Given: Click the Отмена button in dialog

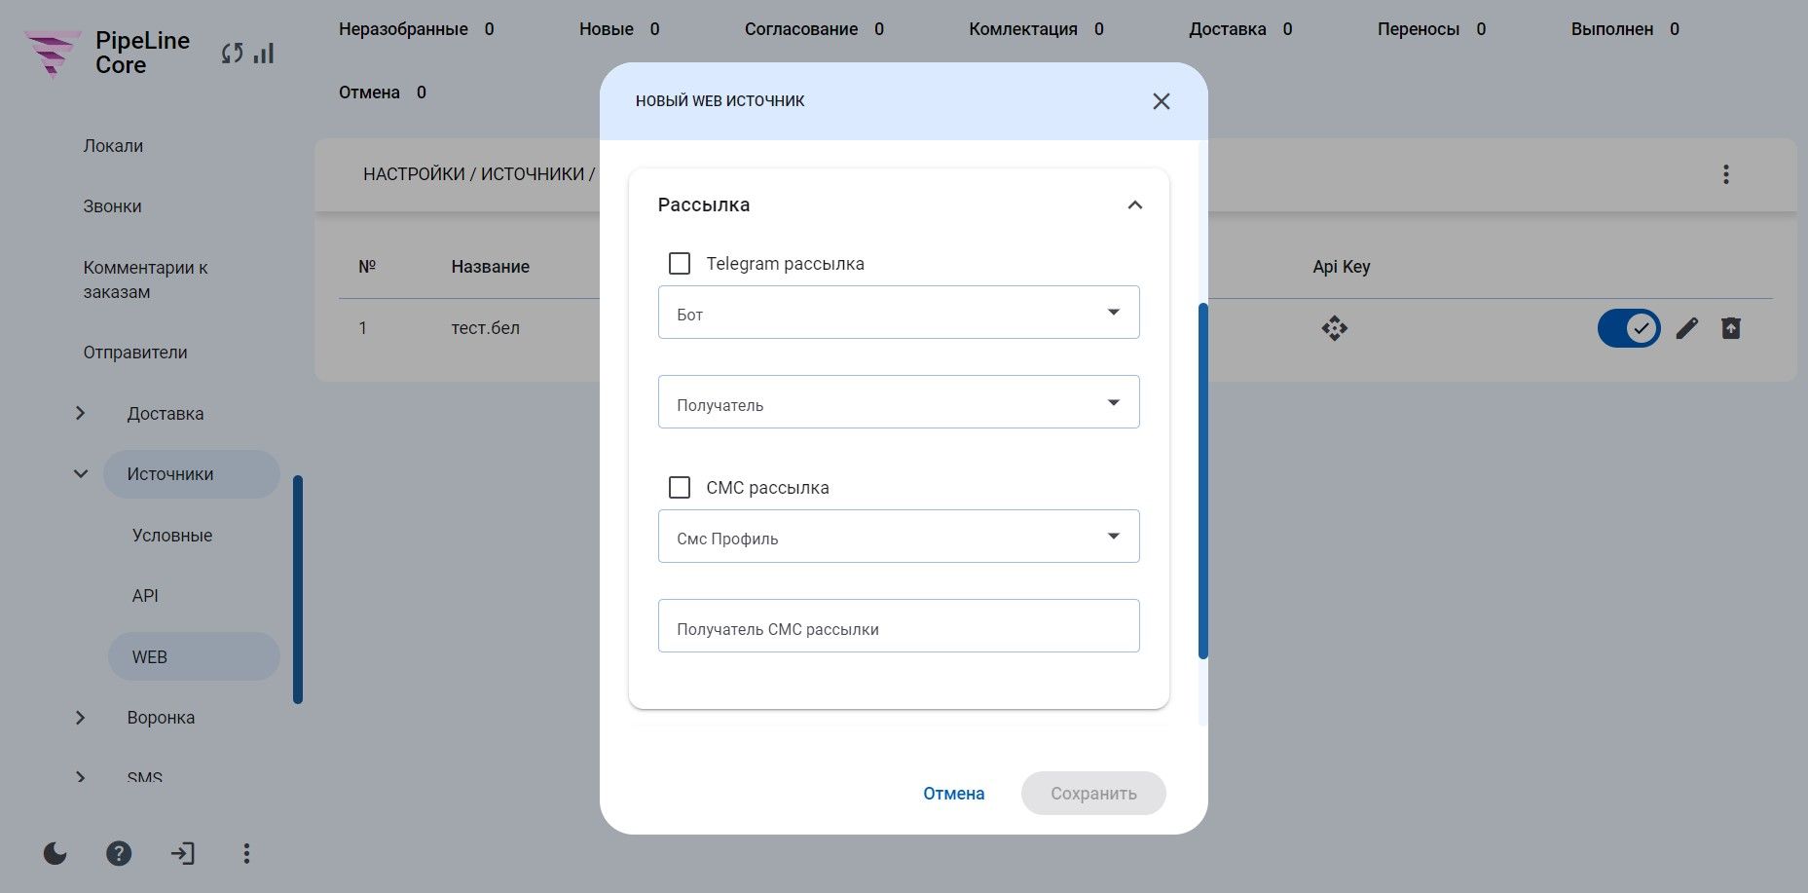Looking at the screenshot, I should [953, 794].
